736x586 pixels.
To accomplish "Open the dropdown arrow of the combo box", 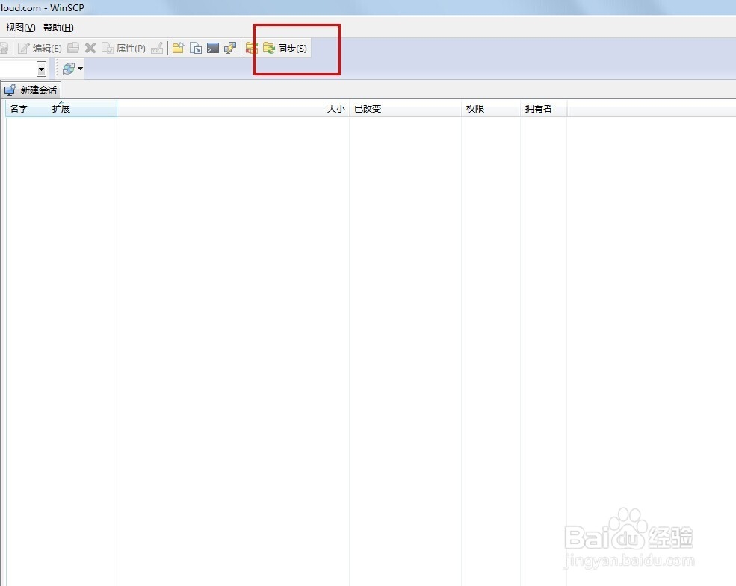I will pos(41,69).
